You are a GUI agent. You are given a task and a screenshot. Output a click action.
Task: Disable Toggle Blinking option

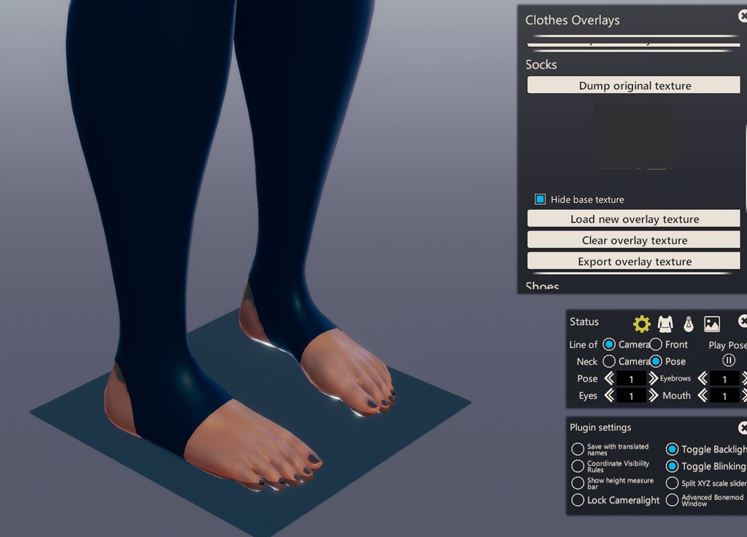pos(672,466)
